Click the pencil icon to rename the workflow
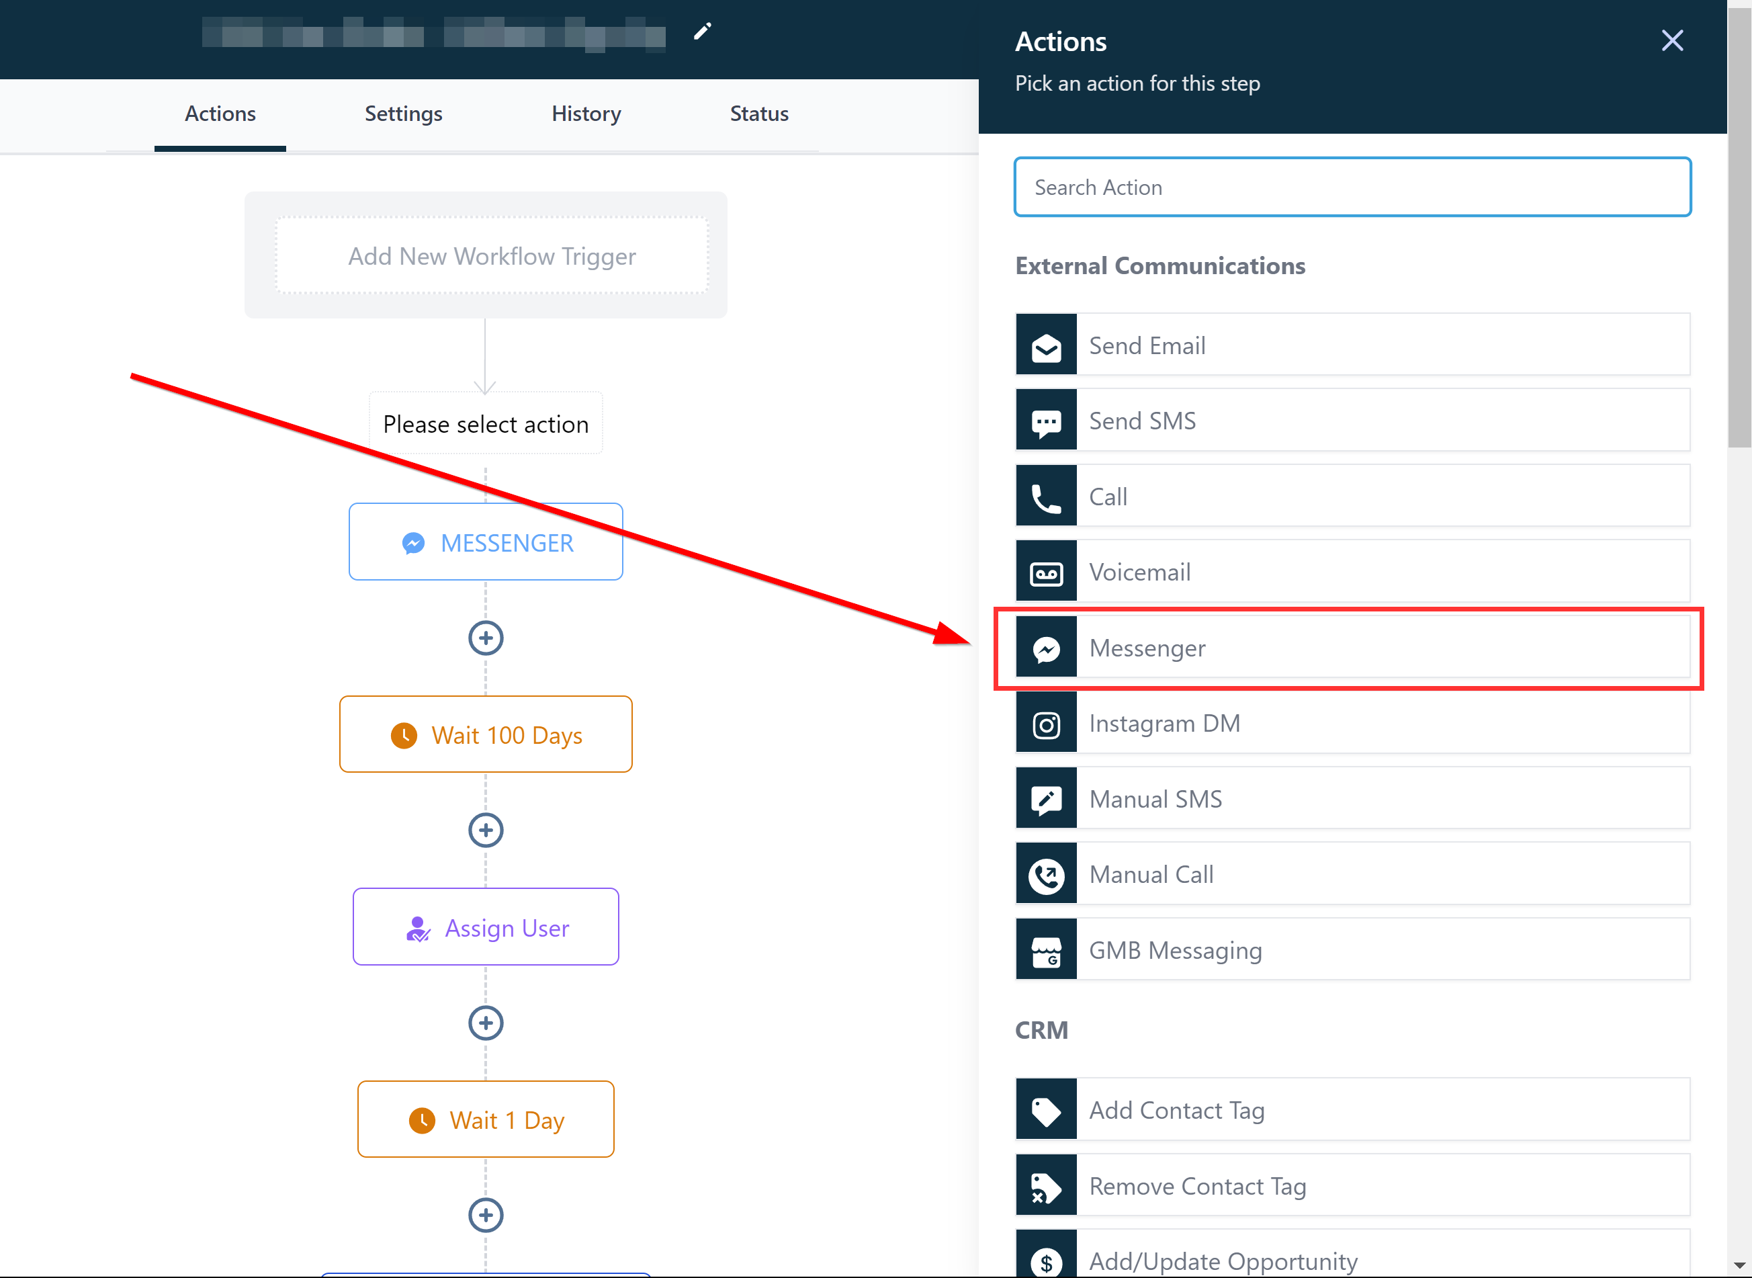 701,32
